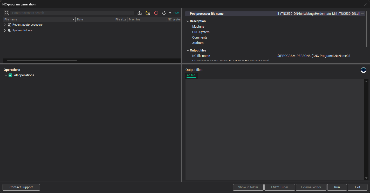This screenshot has width=370, height=193.
Task: Expand the System folders tree node
Action: 5,31
